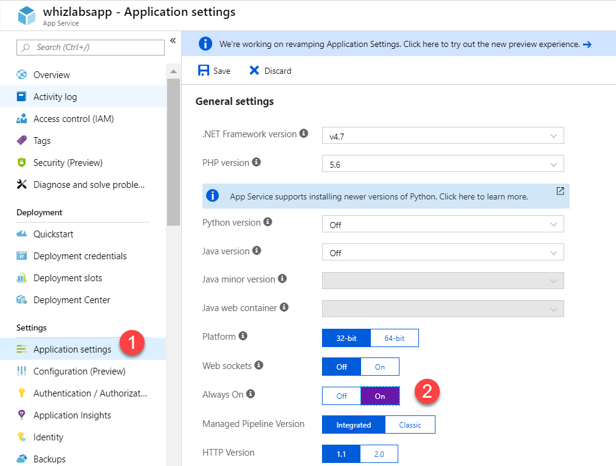Choose Integrated managed pipeline
Image resolution: width=616 pixels, height=466 pixels.
[354, 425]
